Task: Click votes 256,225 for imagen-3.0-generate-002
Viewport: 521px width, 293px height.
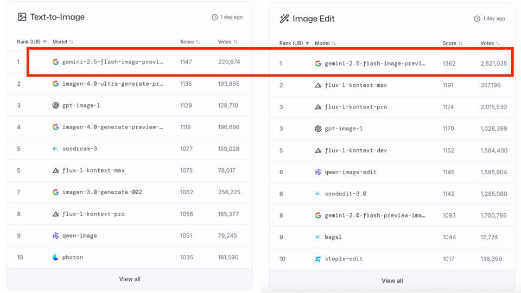Action: click(x=229, y=192)
